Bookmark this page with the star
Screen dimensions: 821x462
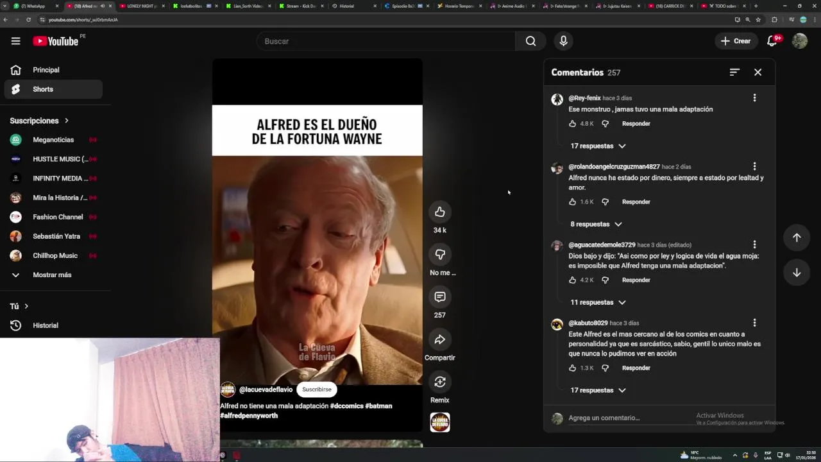click(x=758, y=20)
